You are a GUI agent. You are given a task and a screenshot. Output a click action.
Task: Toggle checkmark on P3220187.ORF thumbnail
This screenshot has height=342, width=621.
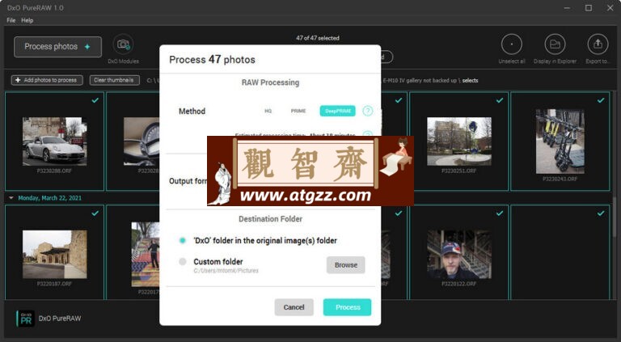95,213
